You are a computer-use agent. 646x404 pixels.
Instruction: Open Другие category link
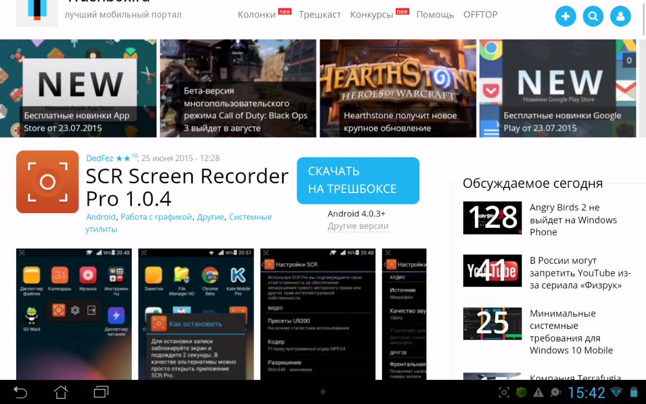click(210, 217)
